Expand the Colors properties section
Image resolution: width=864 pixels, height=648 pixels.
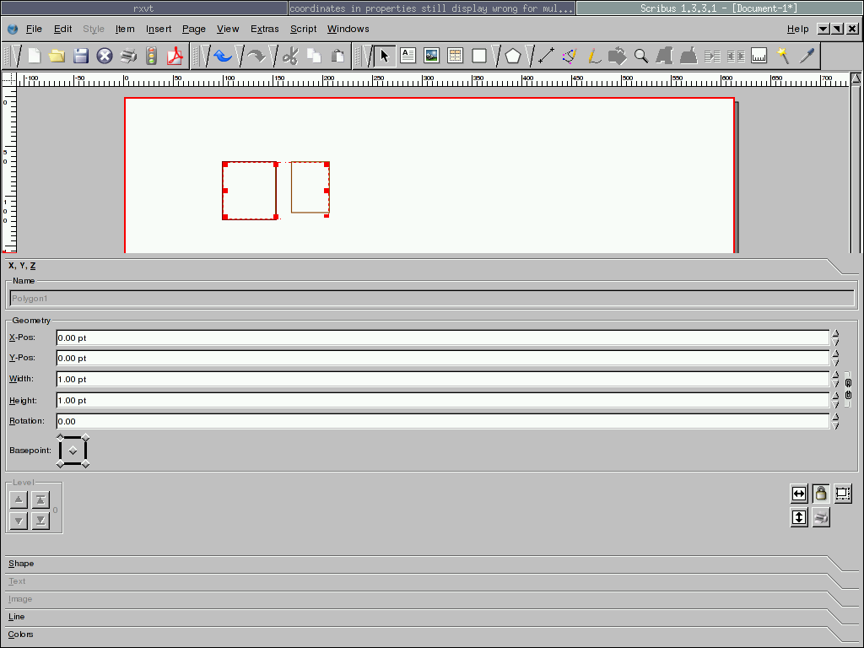21,634
